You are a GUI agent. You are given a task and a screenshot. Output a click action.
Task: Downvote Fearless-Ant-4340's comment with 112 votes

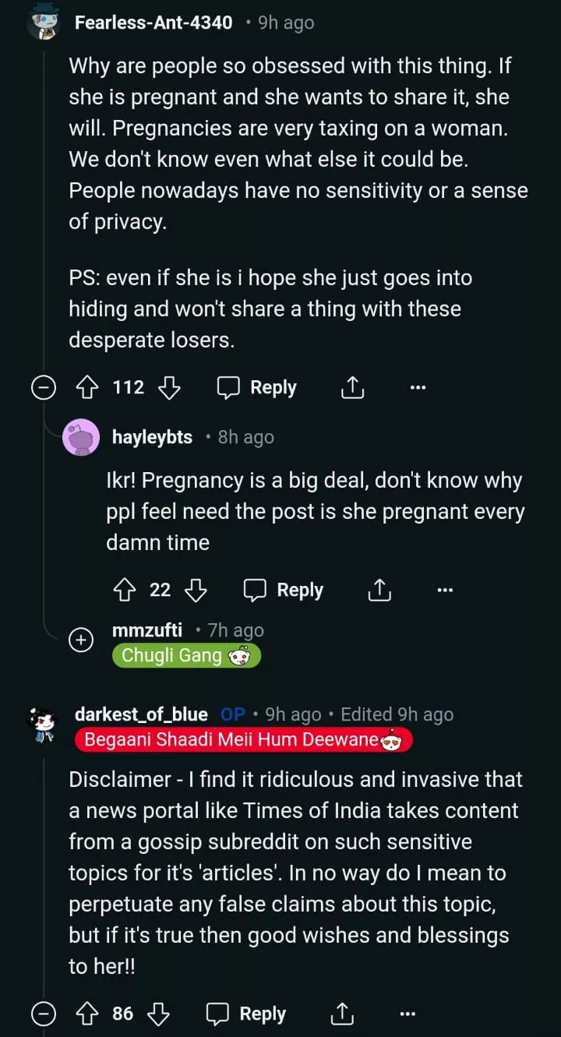169,387
